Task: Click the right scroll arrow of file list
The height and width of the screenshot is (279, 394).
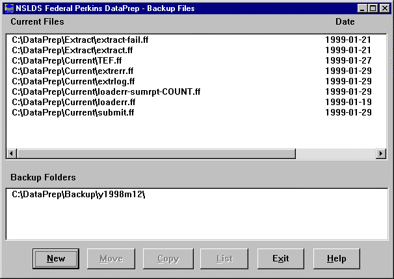Action: point(381,153)
